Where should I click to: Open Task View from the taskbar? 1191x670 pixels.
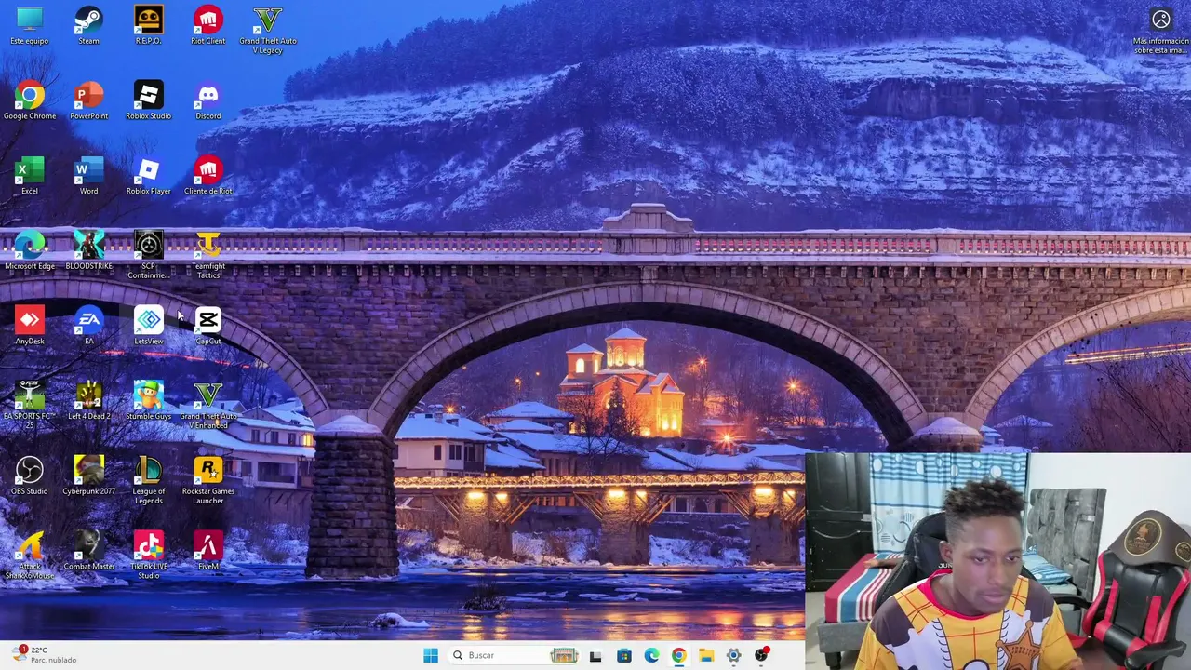tap(595, 655)
